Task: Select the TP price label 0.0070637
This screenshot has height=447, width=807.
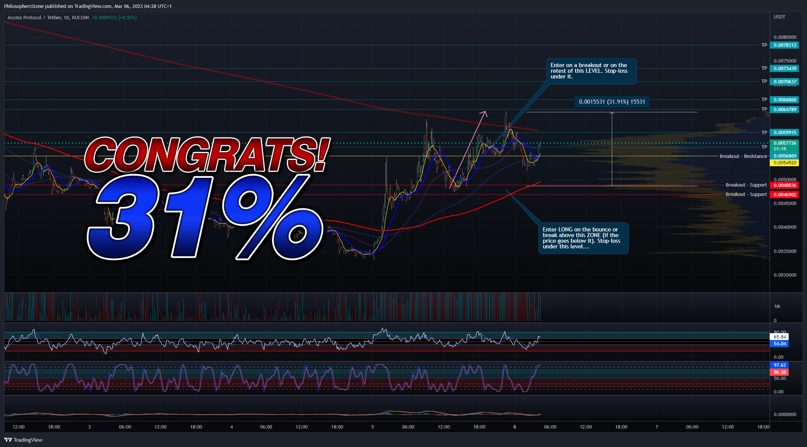Action: [x=785, y=82]
